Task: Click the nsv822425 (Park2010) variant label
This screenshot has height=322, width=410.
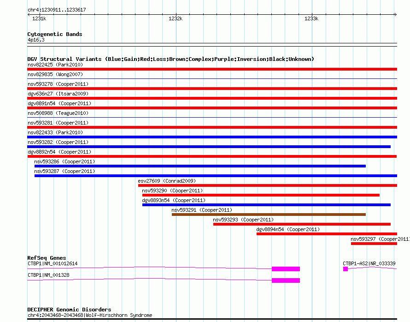Action: [x=55, y=65]
